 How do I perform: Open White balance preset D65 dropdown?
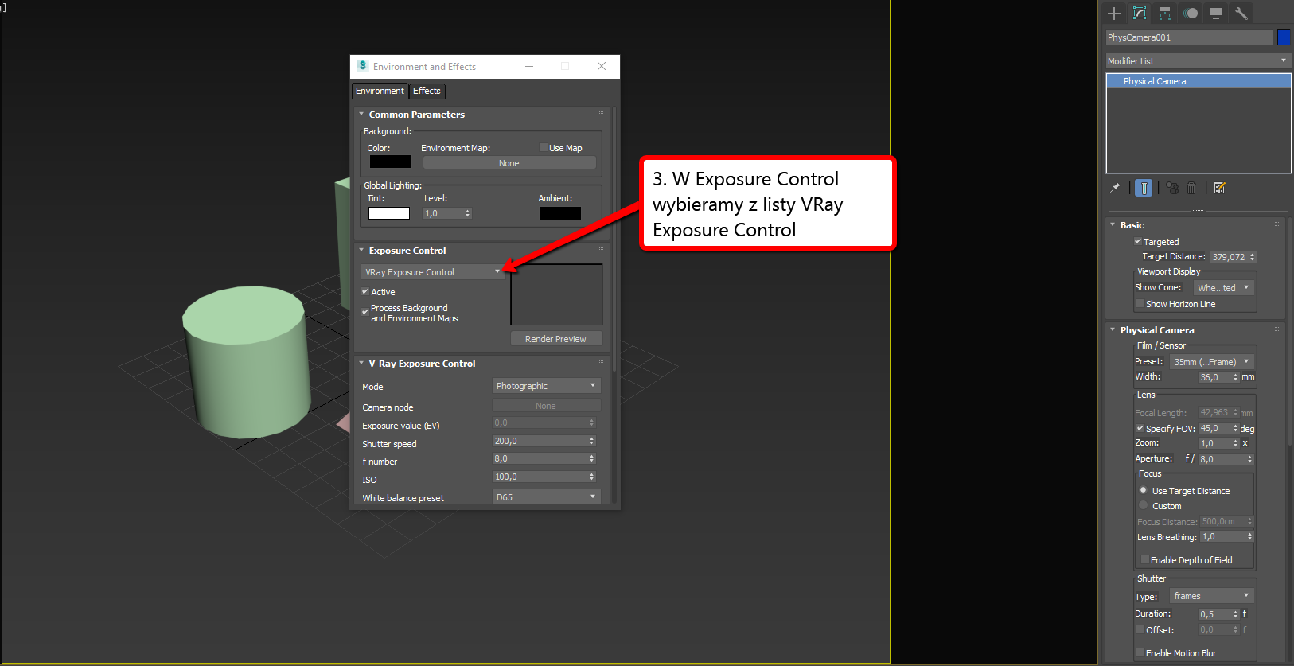546,497
